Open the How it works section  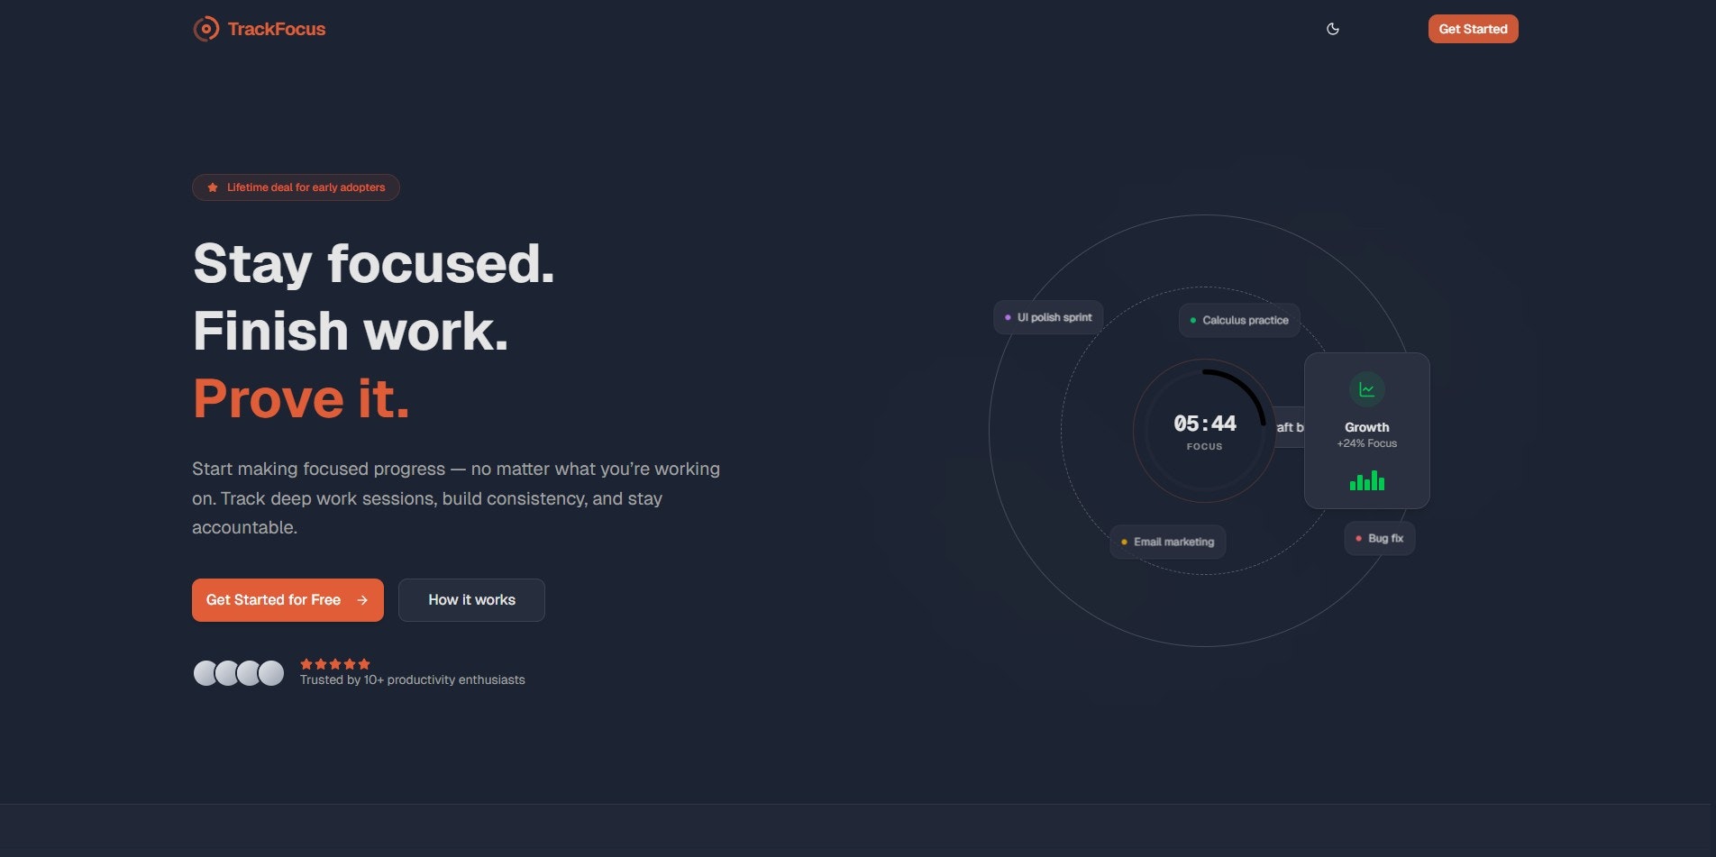(471, 599)
